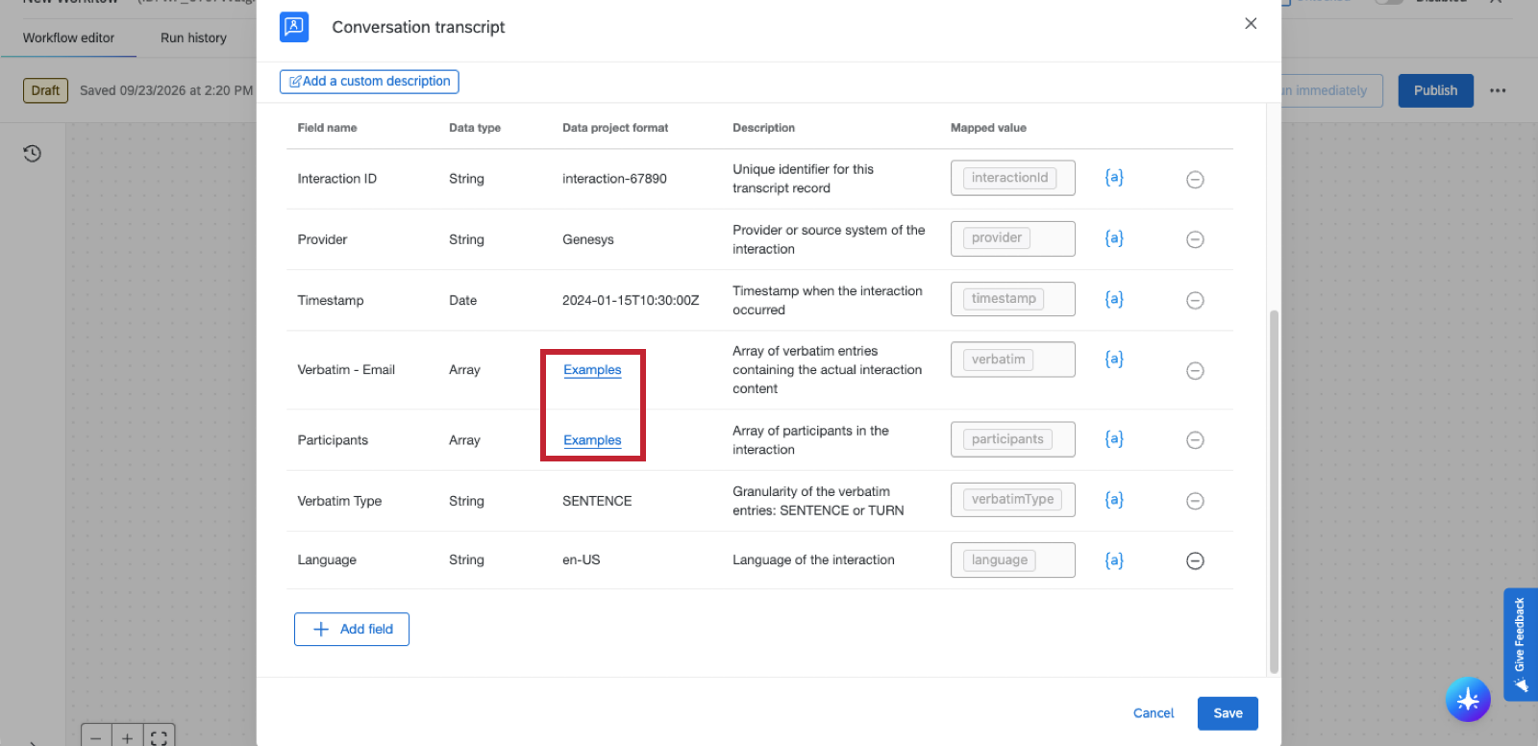The width and height of the screenshot is (1538, 746).
Task: Click the Language of the interaction description
Action: (x=813, y=559)
